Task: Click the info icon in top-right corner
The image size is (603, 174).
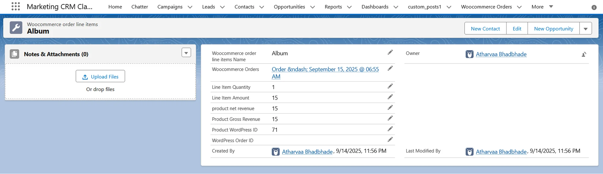Action: (594, 7)
